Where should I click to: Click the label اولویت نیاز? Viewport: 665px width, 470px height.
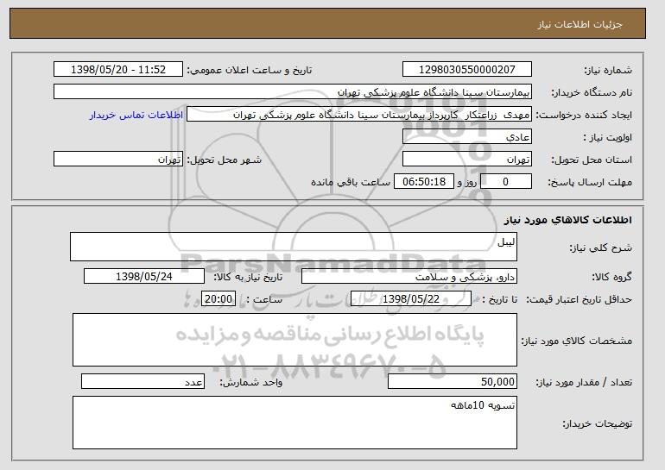(608, 138)
